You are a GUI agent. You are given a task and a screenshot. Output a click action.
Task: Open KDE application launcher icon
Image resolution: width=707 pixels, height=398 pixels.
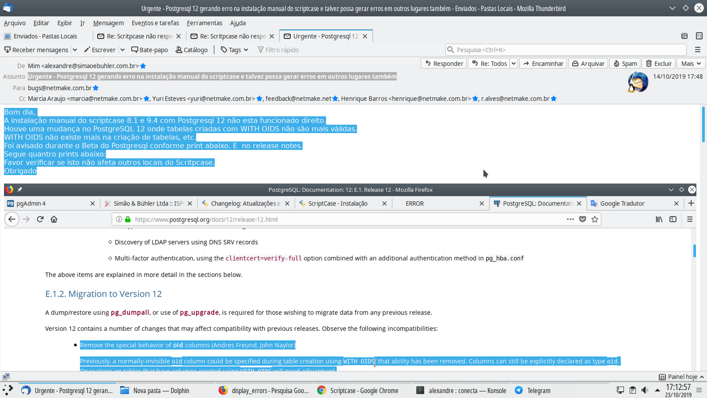(x=8, y=390)
